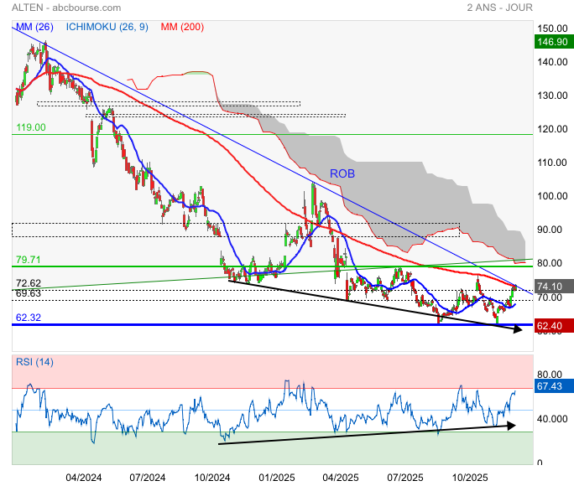
Task: Click the 10/2025 date axis label
Action: [470, 478]
